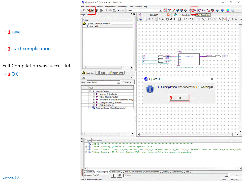242x181 pixels.
Task: Open the File menu
Action: click(x=82, y=7)
